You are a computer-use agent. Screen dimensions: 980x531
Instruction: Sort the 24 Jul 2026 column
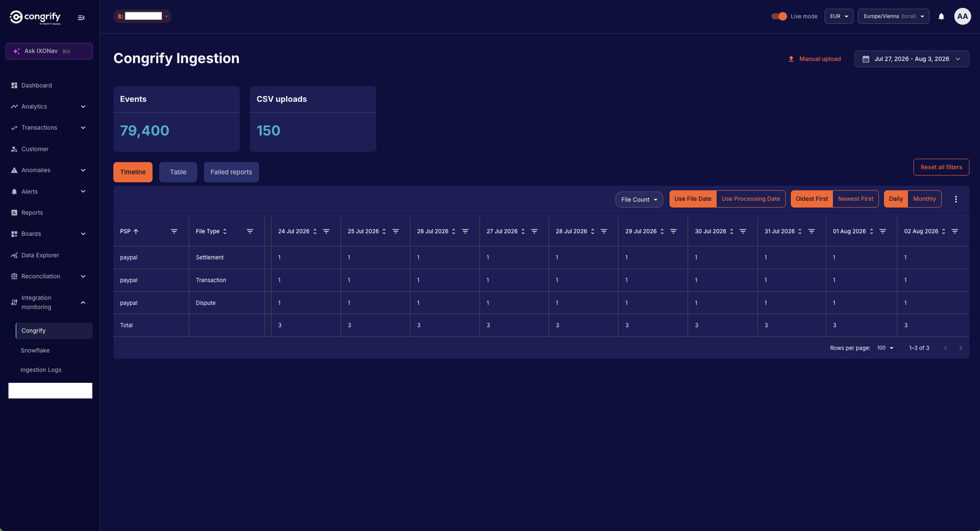point(315,232)
